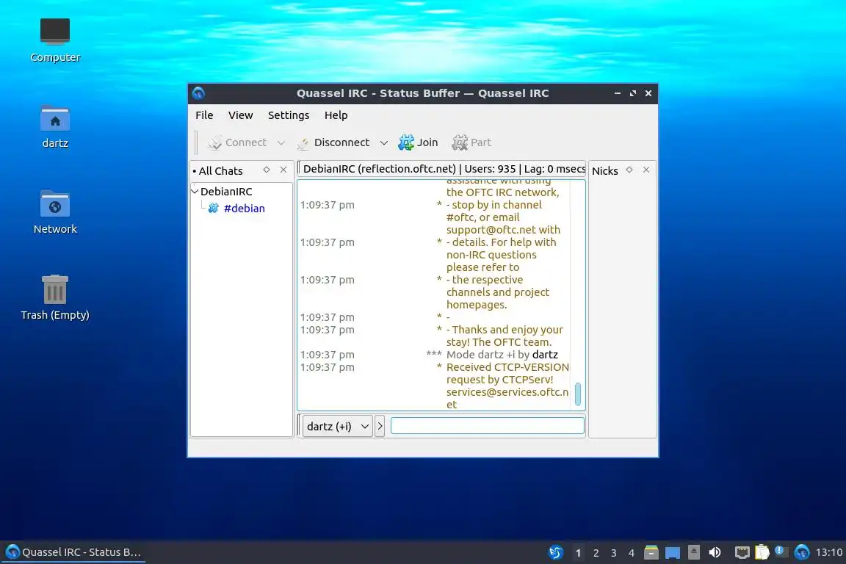Click the 13:10 clock

828,552
